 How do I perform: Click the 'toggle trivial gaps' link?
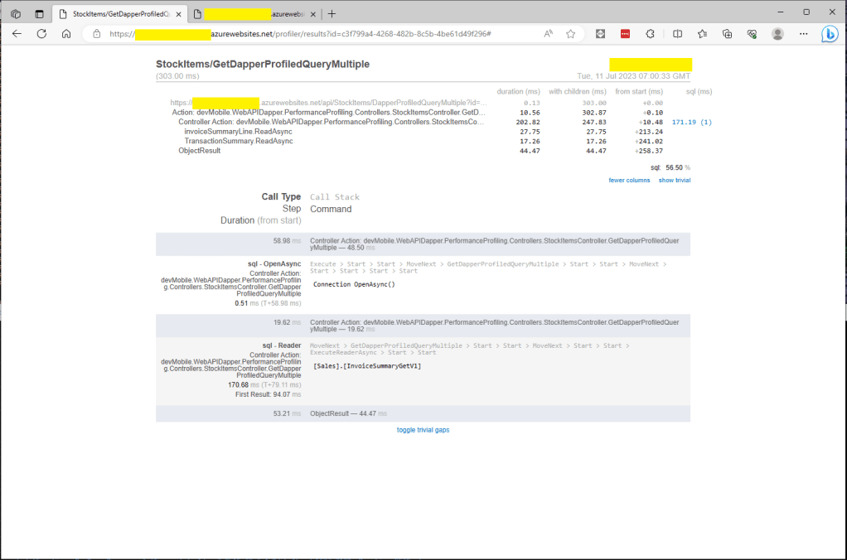click(x=423, y=430)
